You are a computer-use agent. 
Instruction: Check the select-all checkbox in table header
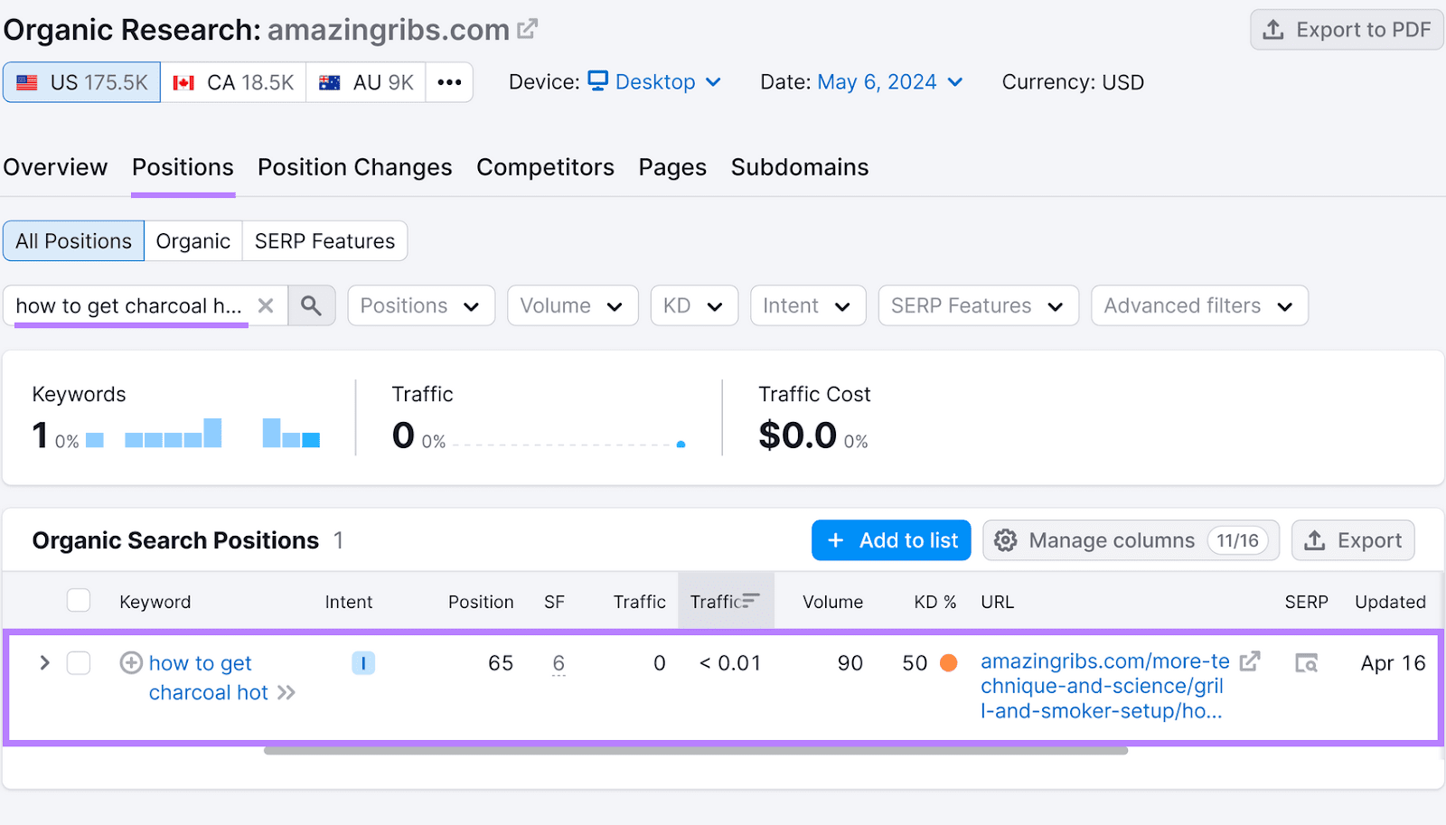point(79,599)
